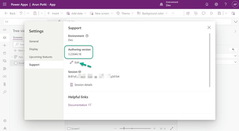The image size is (239, 131).
Task: Open the Theme menu
Action: tap(125, 13)
